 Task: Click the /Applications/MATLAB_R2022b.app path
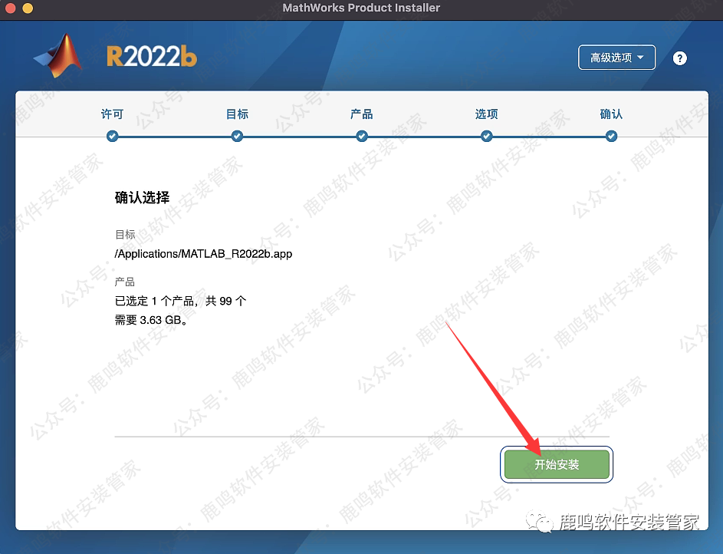point(203,254)
